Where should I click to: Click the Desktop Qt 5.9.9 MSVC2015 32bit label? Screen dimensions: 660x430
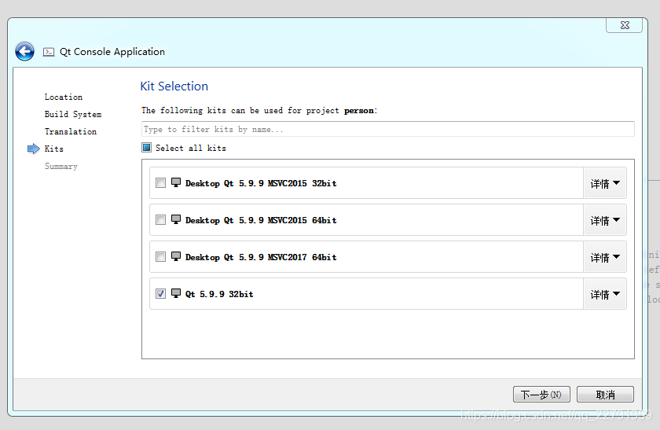tap(261, 183)
